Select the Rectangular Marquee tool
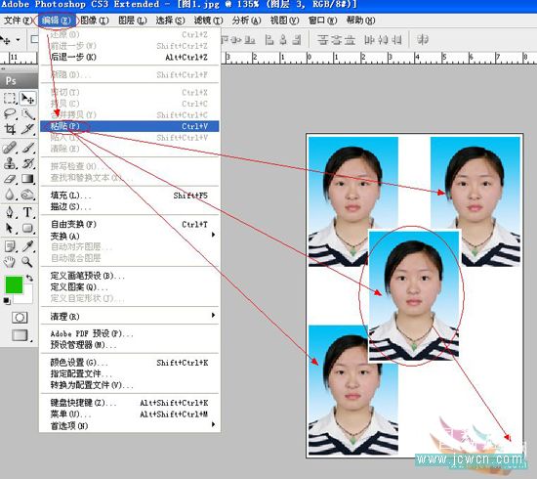The height and width of the screenshot is (479, 537). 10,99
